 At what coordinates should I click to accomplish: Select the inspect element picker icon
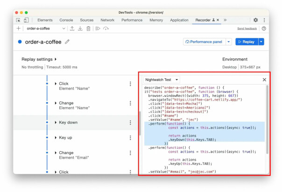18,20
